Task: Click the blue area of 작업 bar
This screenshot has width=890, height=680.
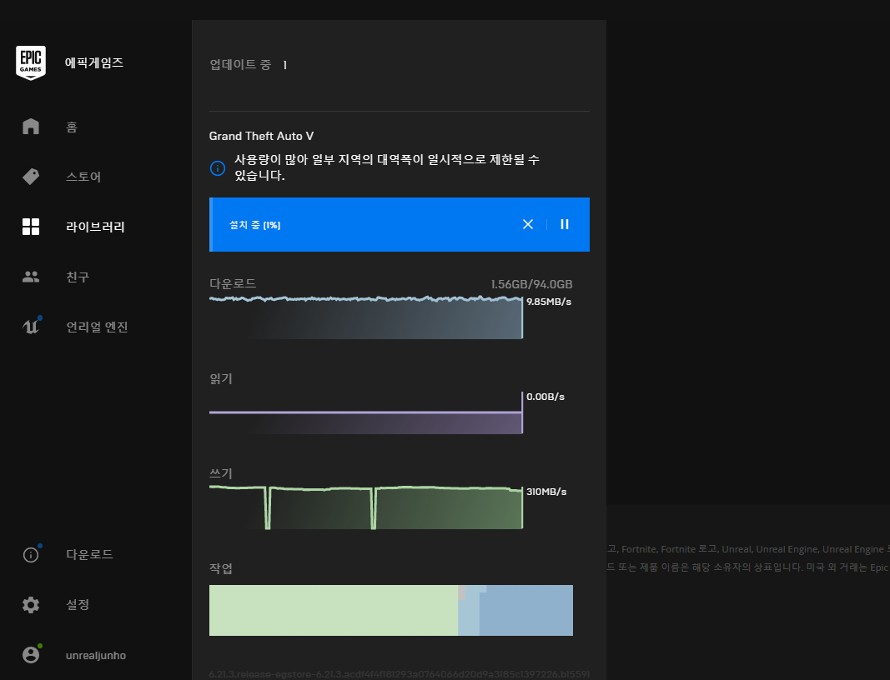Action: coord(526,610)
